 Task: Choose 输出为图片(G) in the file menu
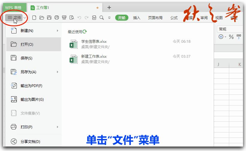(x=34, y=99)
